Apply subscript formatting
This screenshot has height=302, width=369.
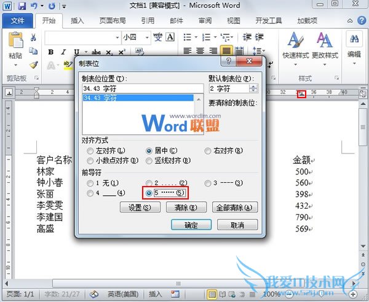[x=109, y=52]
